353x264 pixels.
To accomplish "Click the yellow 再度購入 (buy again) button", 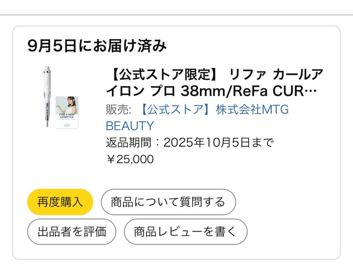I will click(x=60, y=202).
